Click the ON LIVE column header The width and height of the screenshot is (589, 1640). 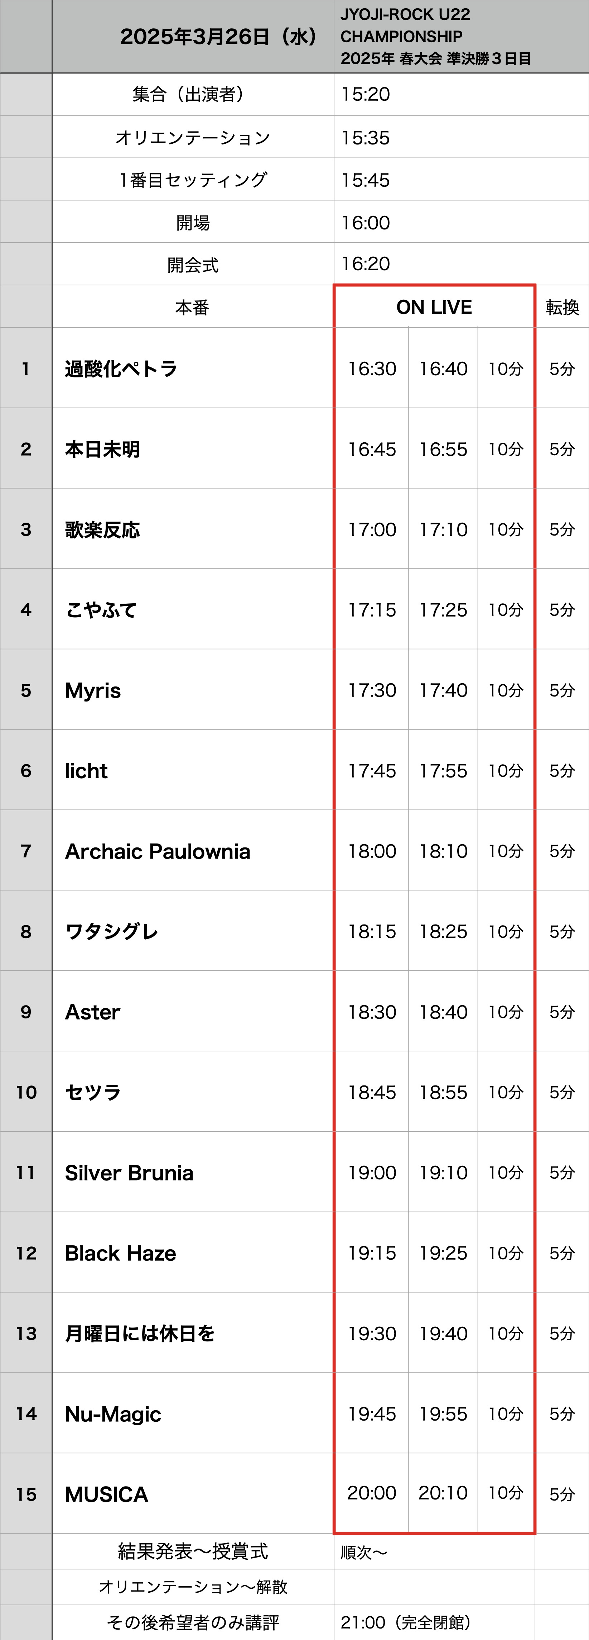434,307
